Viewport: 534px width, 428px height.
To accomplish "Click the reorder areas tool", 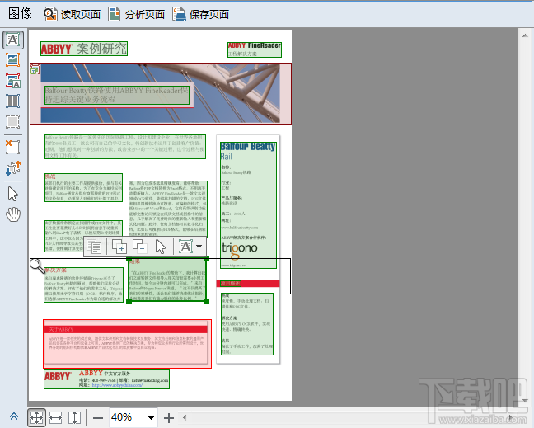I will click(13, 168).
